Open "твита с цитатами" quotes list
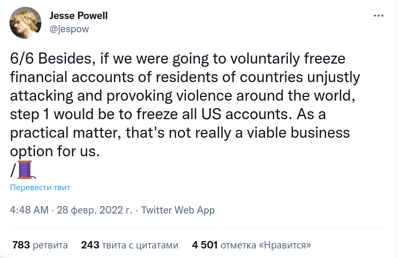Viewport: 403px width, 258px height. 140,245
